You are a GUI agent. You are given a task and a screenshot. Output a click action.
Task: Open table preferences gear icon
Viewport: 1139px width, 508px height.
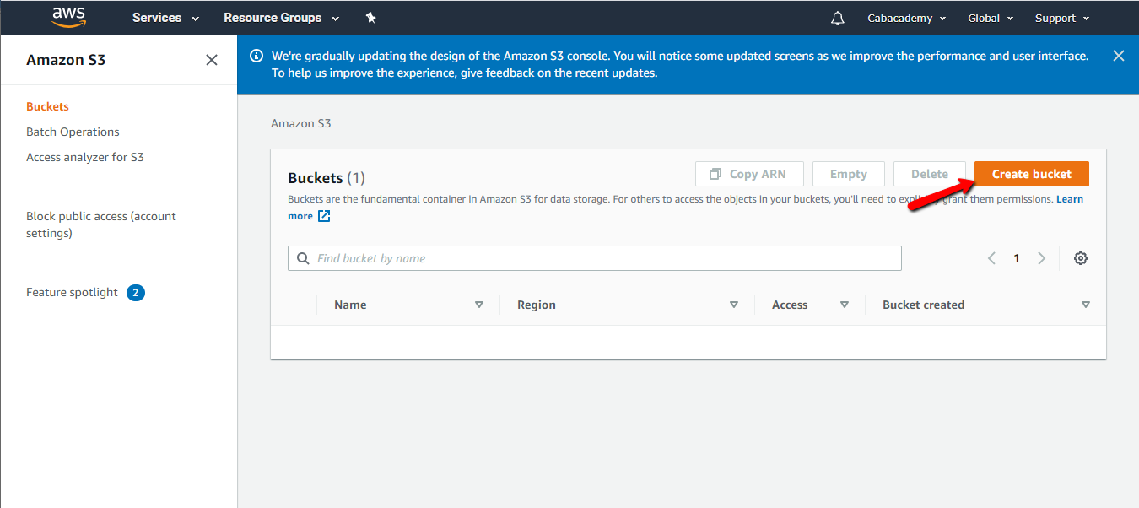pos(1081,258)
